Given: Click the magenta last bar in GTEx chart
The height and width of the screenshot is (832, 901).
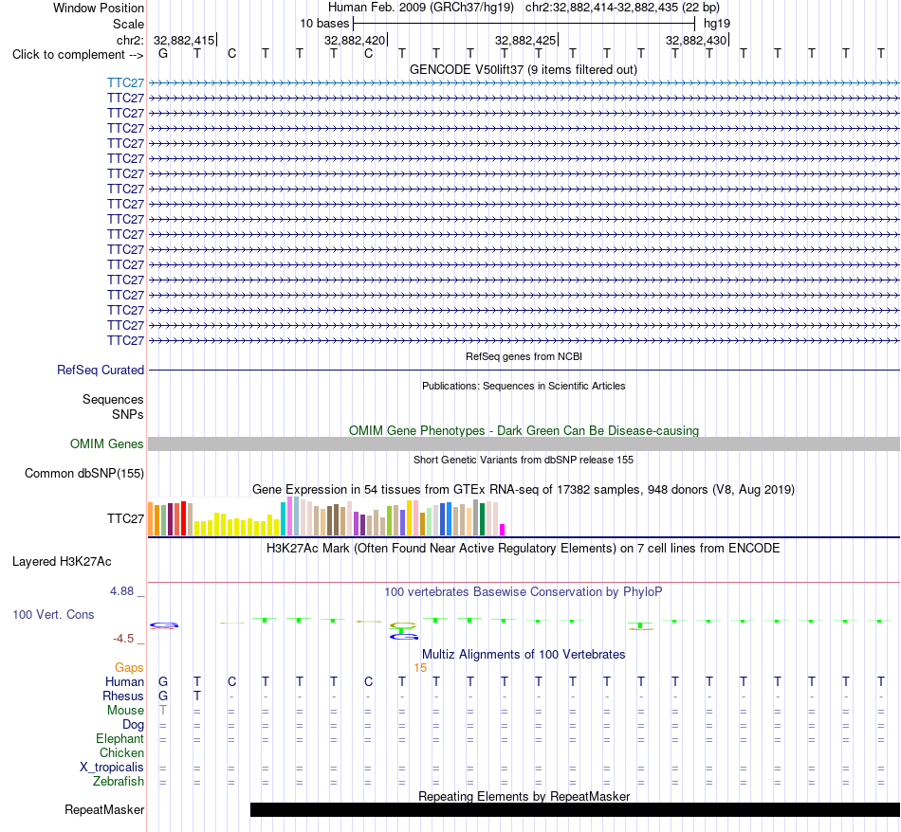Looking at the screenshot, I should click(503, 530).
